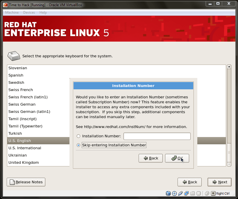Screen dimensions: 238x199
Task: Select Skip entering Installation Number option
Action: pos(78,145)
